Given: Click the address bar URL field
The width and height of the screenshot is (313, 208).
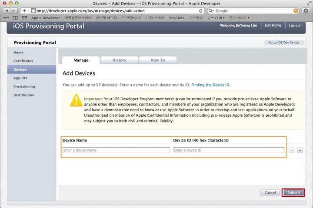Looking at the screenshot, I should (116, 11).
